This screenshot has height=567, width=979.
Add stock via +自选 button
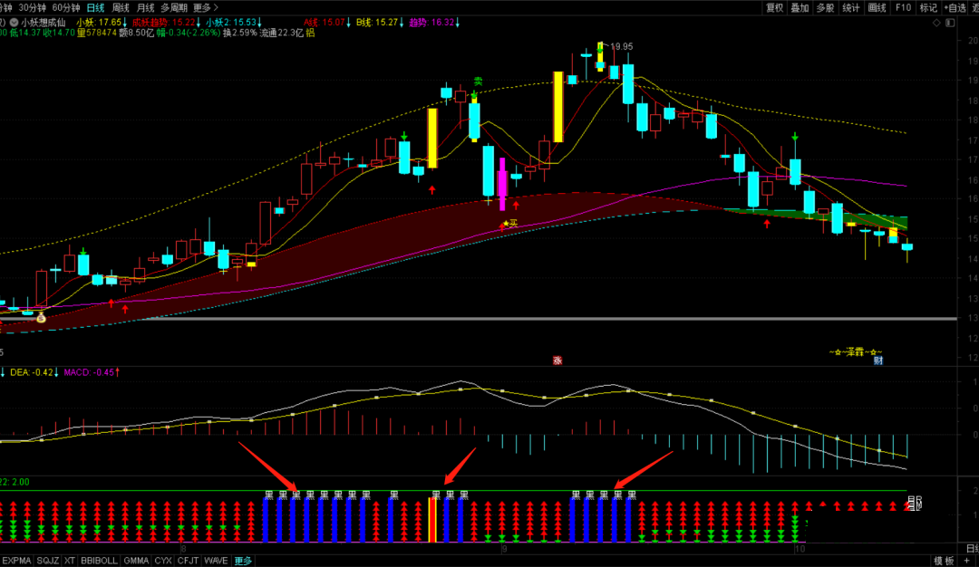955,7
